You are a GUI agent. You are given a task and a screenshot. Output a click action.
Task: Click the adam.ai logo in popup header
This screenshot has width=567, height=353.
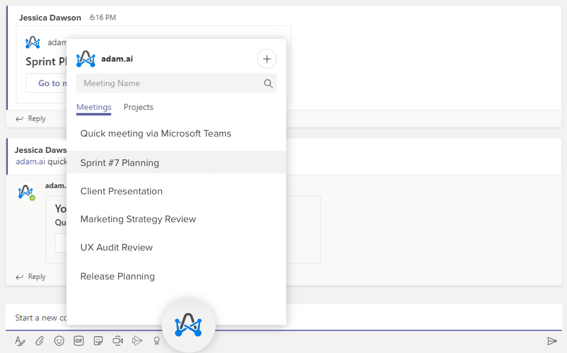click(x=86, y=59)
